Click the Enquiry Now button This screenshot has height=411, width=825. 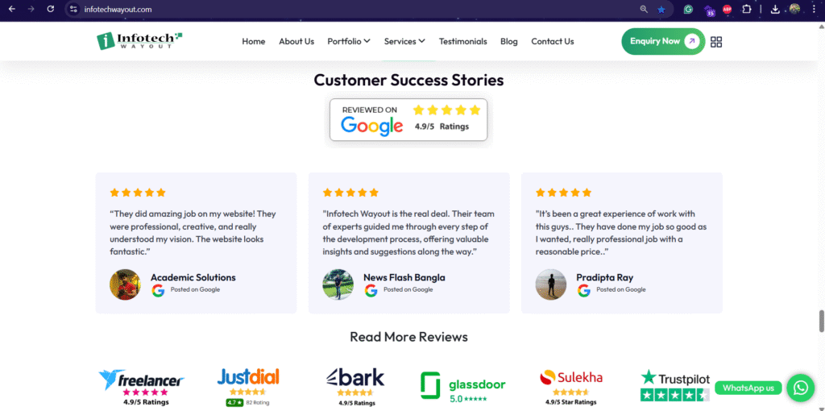(662, 41)
